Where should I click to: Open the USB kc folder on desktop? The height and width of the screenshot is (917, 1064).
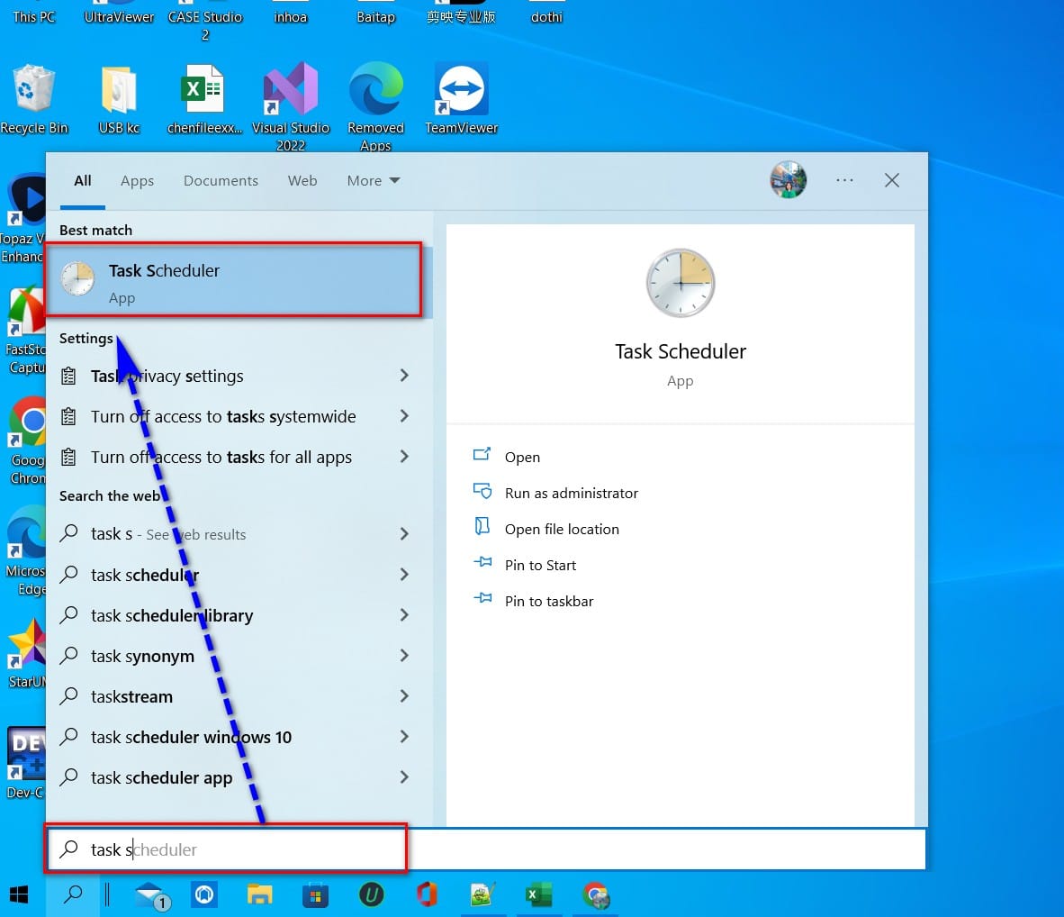120,99
